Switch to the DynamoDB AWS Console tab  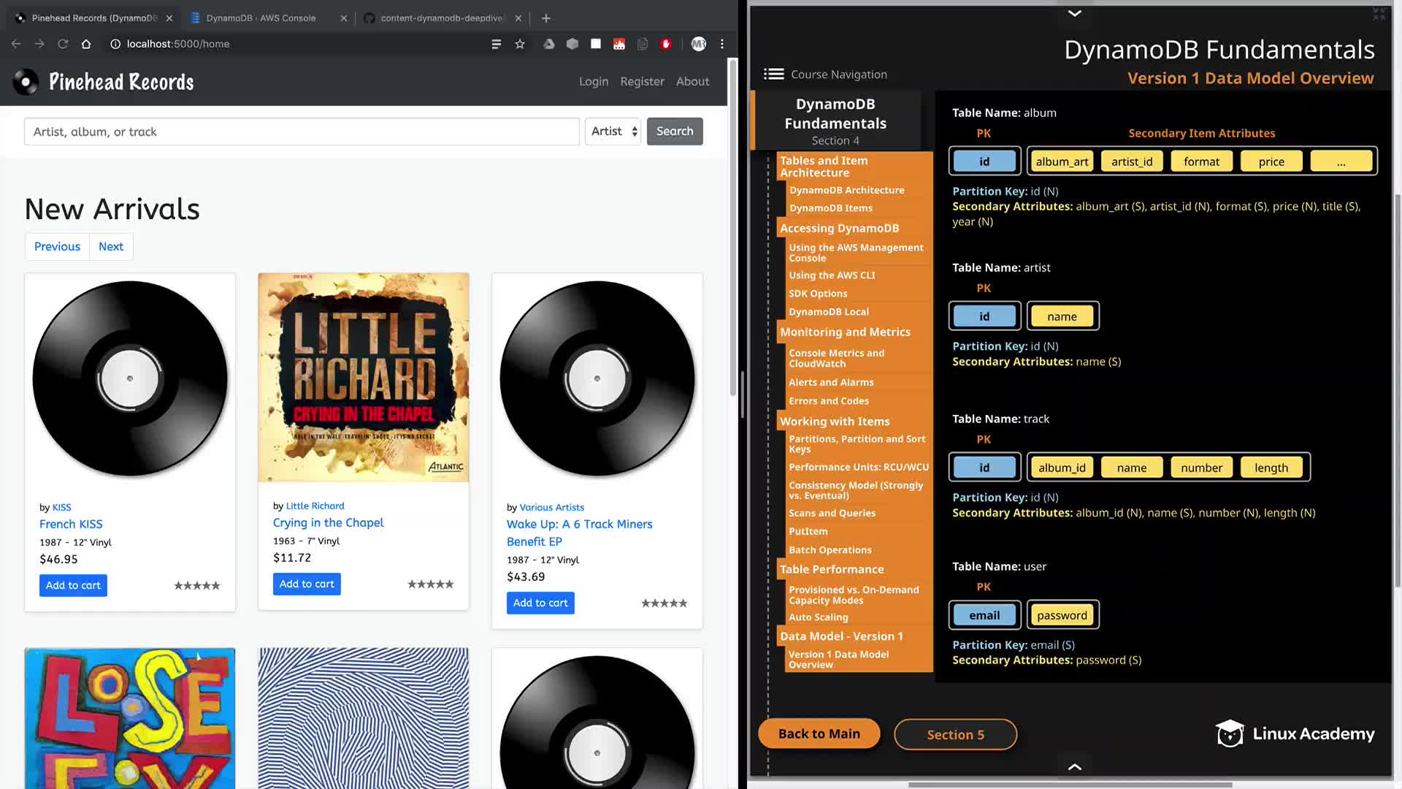tap(261, 18)
